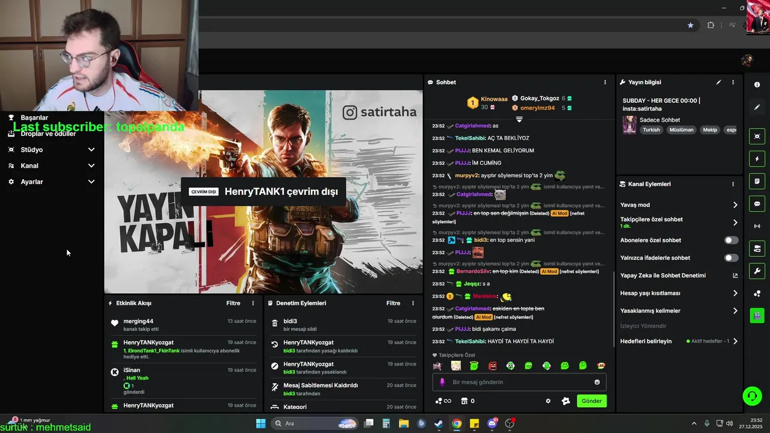The height and width of the screenshot is (433, 770).
Task: Click the Ara search box on taskbar
Action: 315,423
